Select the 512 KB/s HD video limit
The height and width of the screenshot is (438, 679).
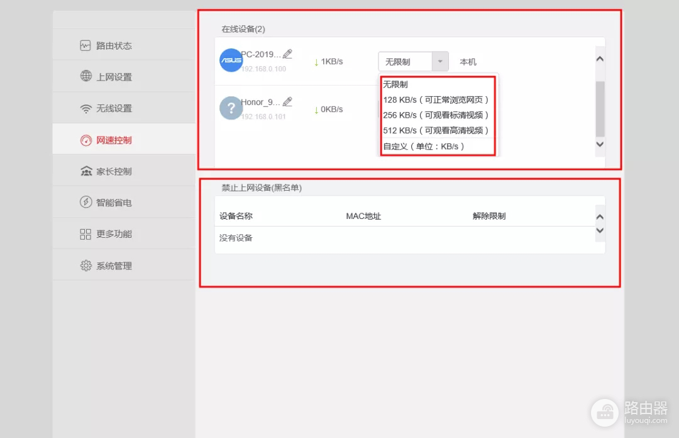(x=436, y=130)
